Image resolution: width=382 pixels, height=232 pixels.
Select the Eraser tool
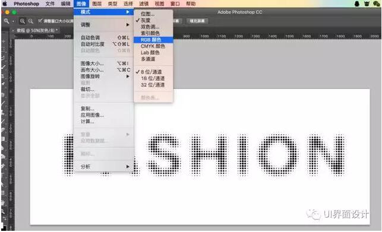[4, 130]
